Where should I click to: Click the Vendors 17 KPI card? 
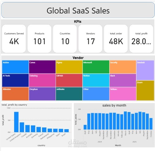[x=90, y=39]
